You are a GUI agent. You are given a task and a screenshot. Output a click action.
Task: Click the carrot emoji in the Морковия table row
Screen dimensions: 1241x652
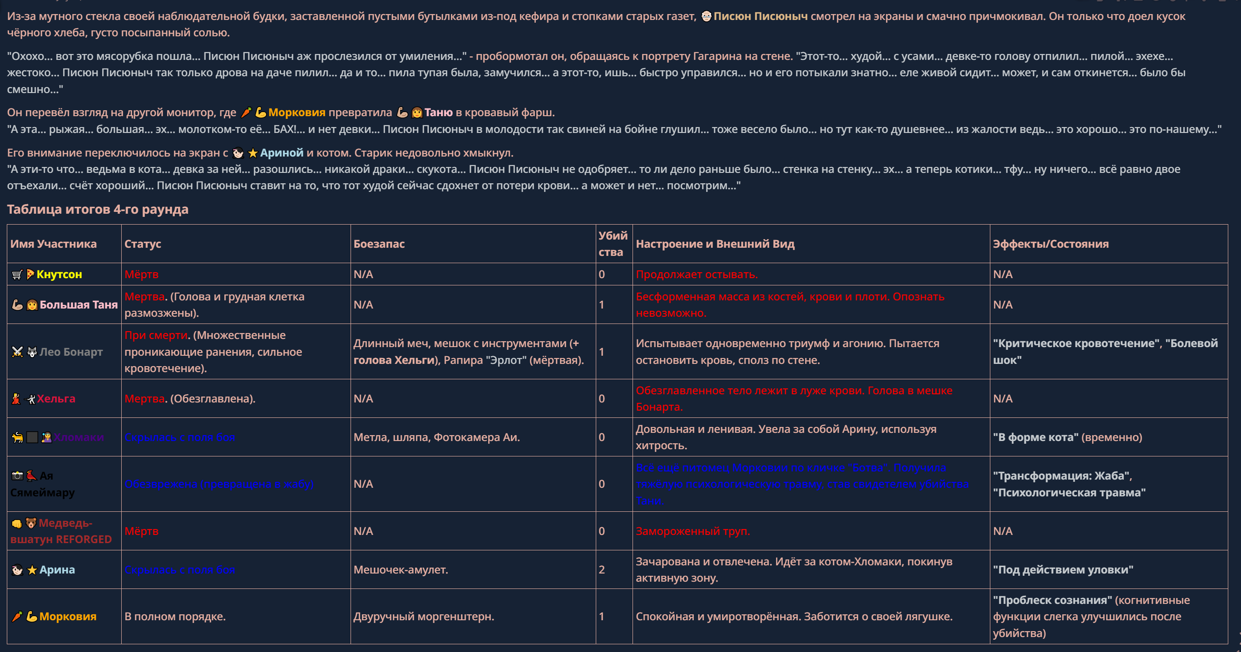point(17,616)
